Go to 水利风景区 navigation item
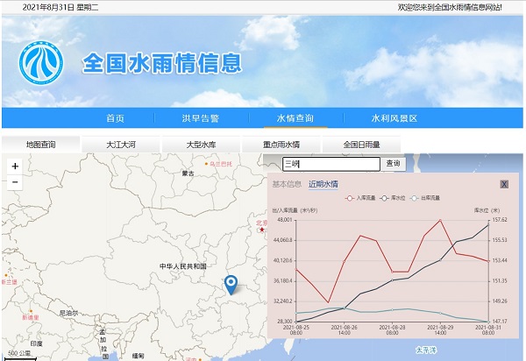 point(394,118)
